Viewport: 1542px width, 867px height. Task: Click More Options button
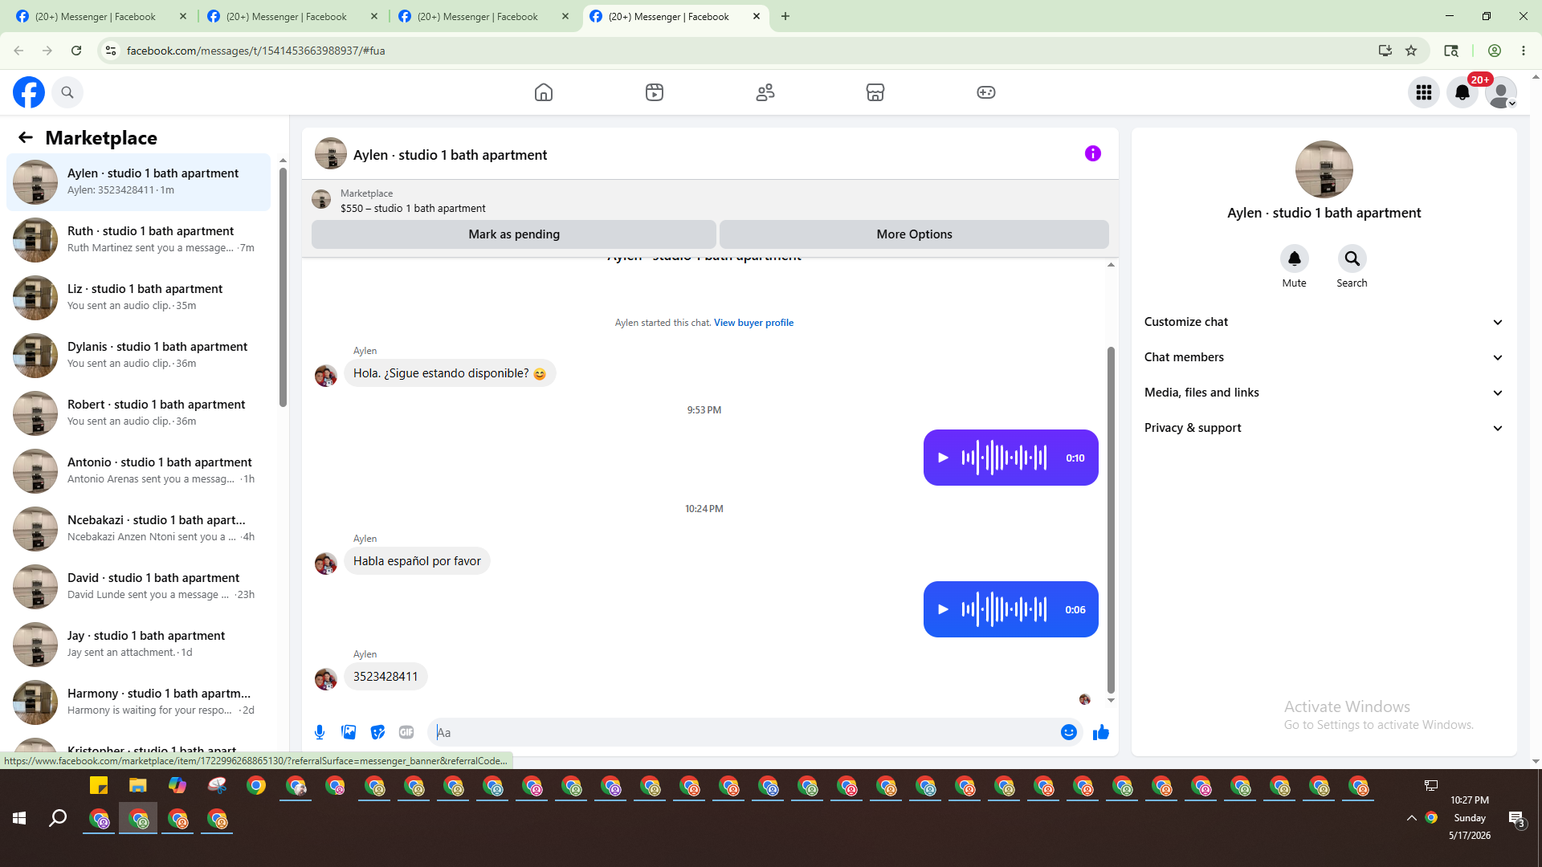[x=914, y=234]
